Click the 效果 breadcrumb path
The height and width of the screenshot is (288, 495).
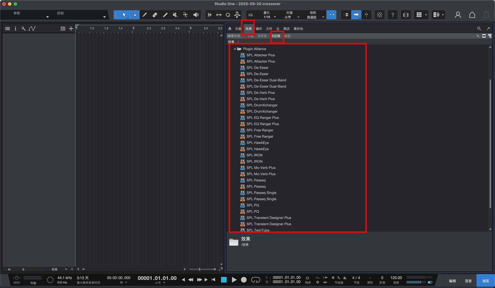tap(231, 42)
